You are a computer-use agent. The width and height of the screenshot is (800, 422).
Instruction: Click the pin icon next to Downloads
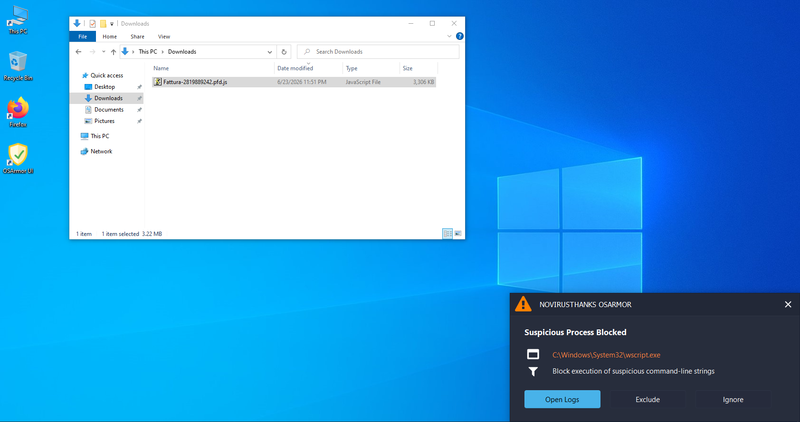[140, 98]
